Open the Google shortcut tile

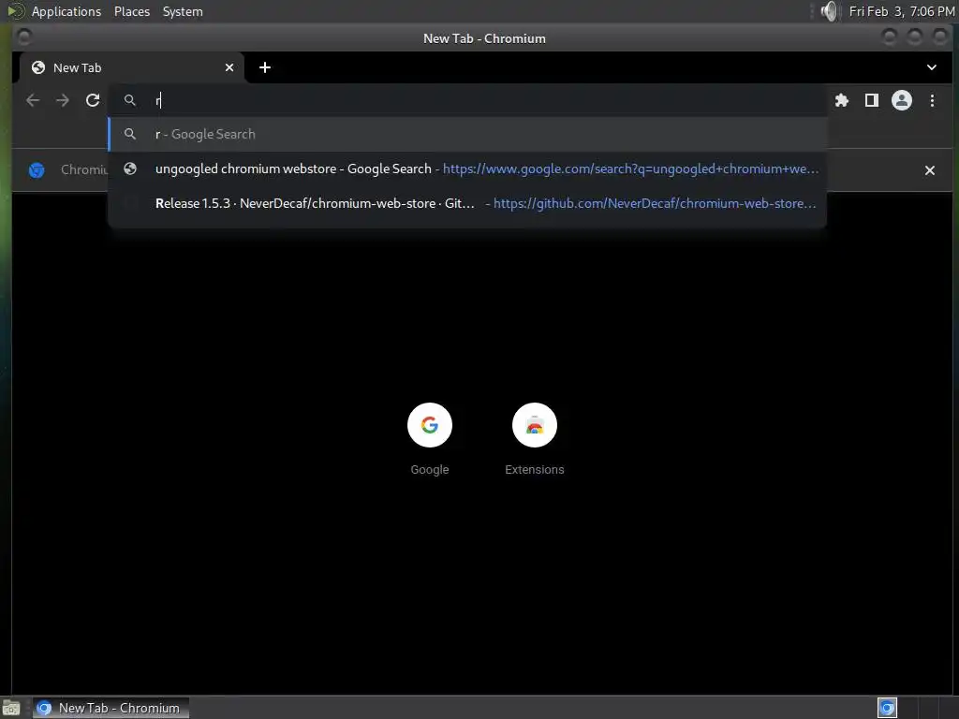(429, 439)
